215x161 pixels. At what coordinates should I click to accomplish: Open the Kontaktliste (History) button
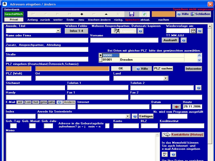pyautogui.click(x=183, y=135)
